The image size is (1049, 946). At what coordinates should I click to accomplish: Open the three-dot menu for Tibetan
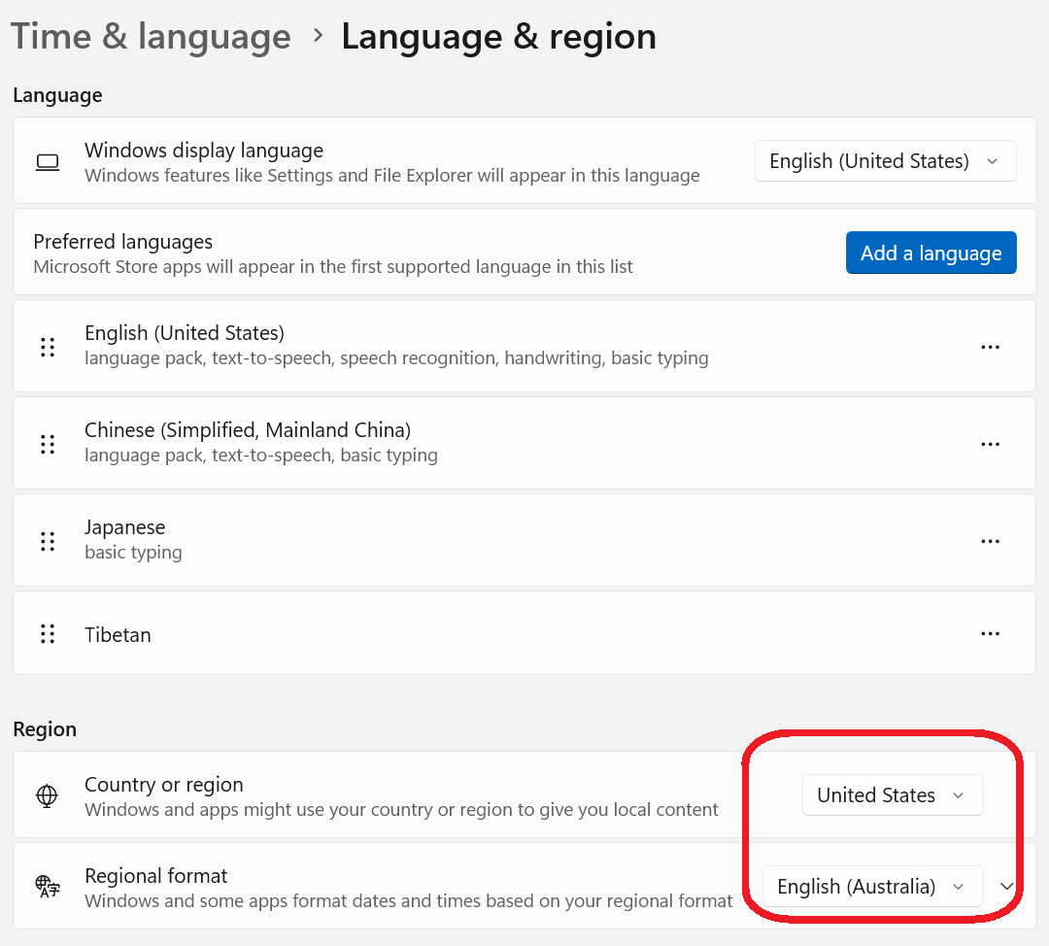(x=990, y=634)
